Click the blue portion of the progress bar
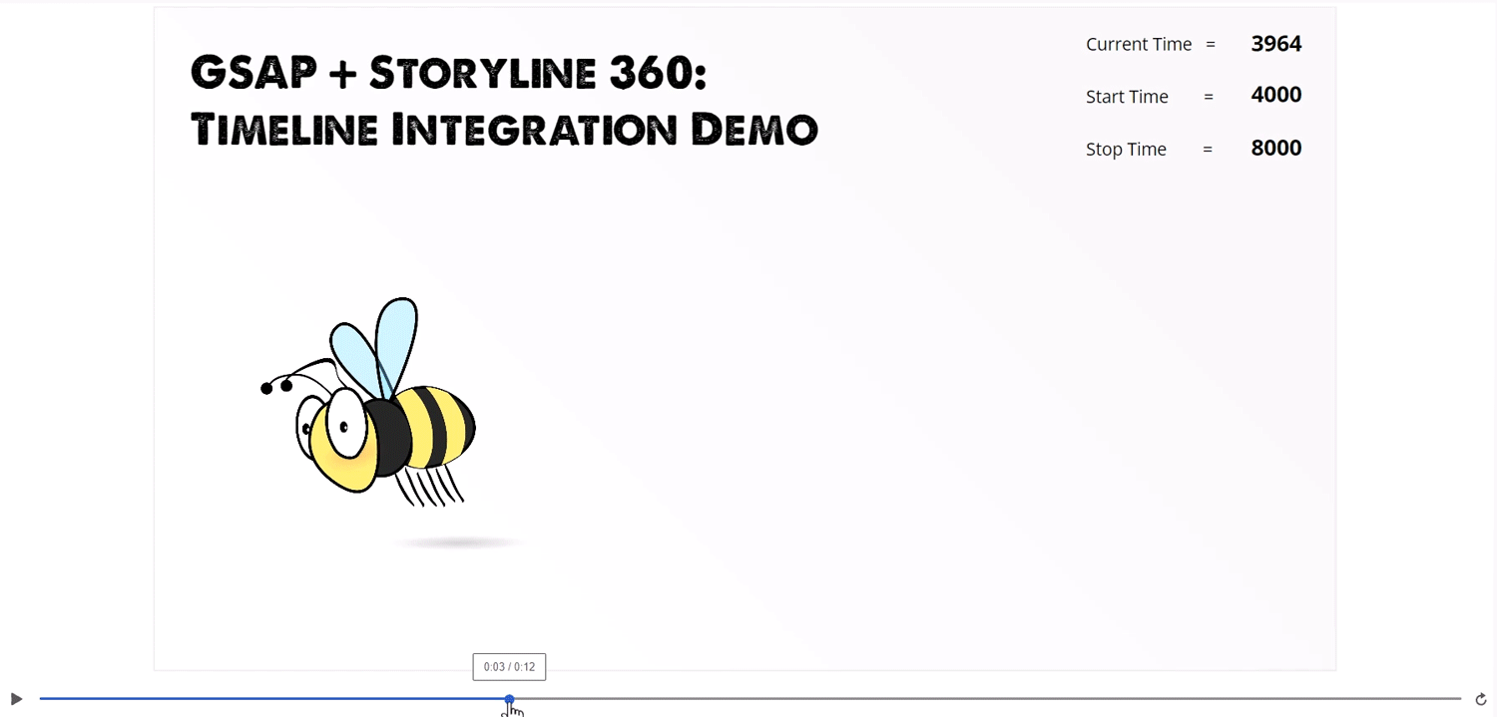 coord(269,699)
